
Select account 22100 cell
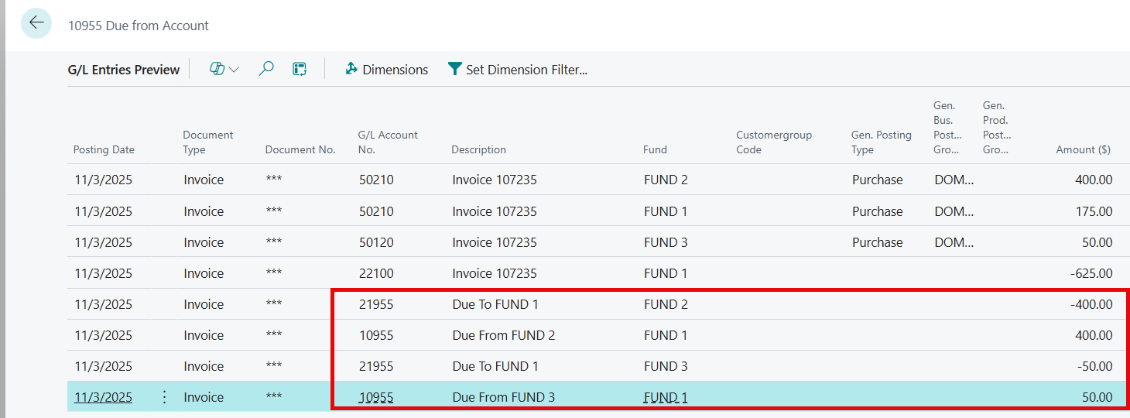[376, 273]
